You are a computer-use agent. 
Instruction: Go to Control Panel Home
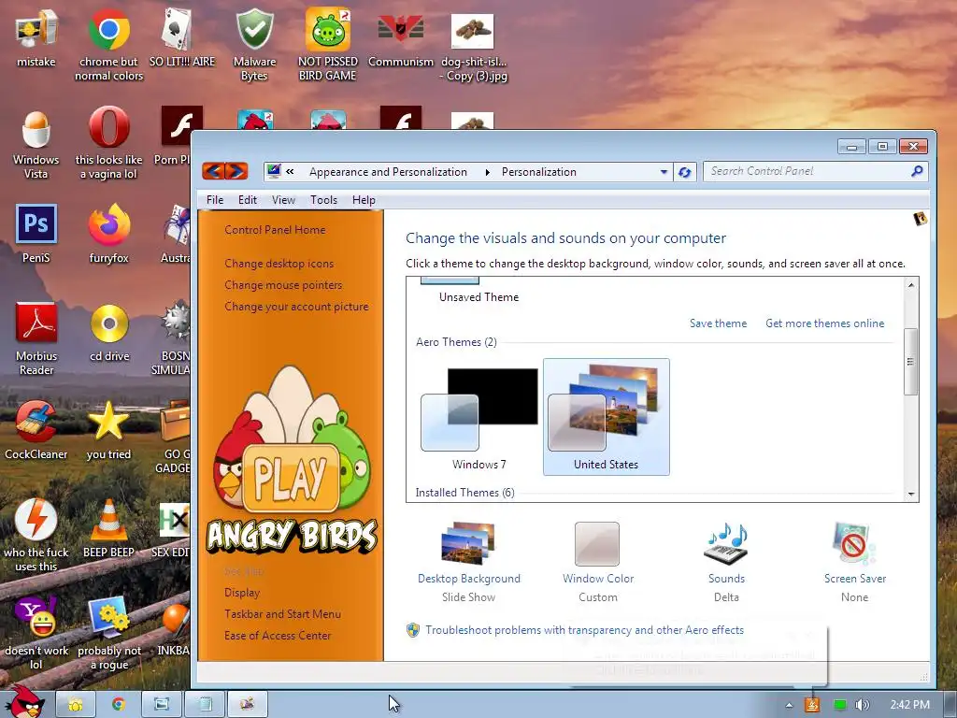[x=275, y=230]
